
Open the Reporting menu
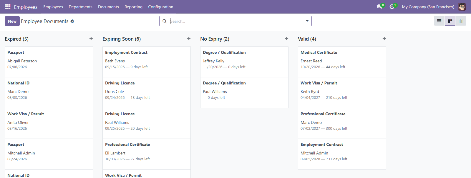click(133, 7)
